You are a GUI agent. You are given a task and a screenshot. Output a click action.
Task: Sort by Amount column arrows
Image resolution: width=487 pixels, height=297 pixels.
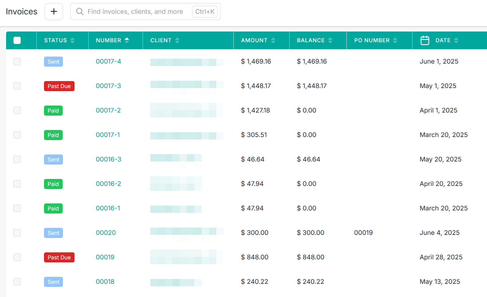[x=273, y=40]
